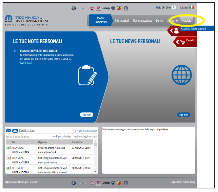Click the [continua...] link
Image resolution: width=218 pixels, height=192 pixels.
tap(26, 63)
